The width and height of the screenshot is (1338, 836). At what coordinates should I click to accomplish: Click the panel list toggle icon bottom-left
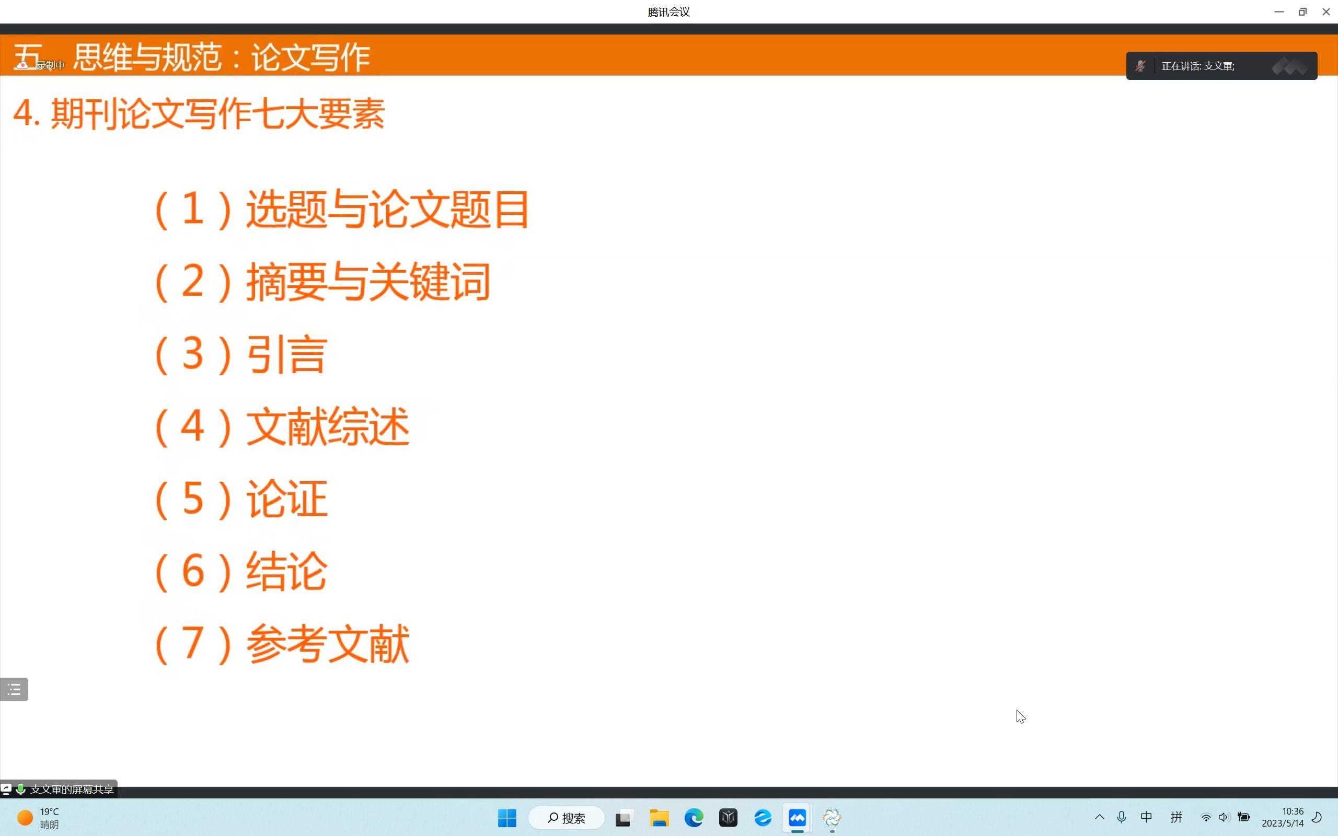click(14, 690)
